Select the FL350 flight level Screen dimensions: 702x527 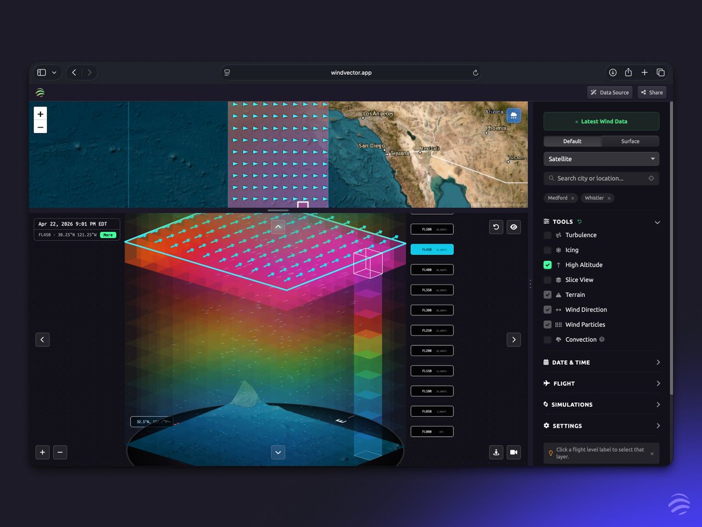(x=432, y=290)
